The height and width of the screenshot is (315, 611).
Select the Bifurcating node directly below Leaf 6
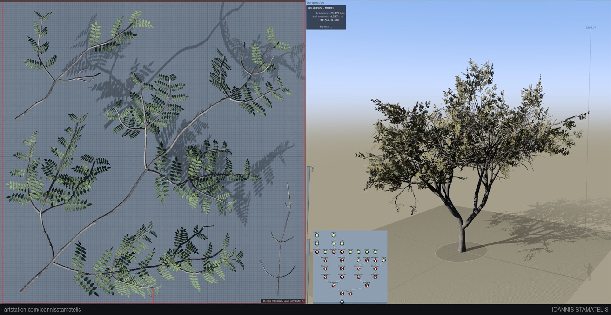click(x=317, y=252)
